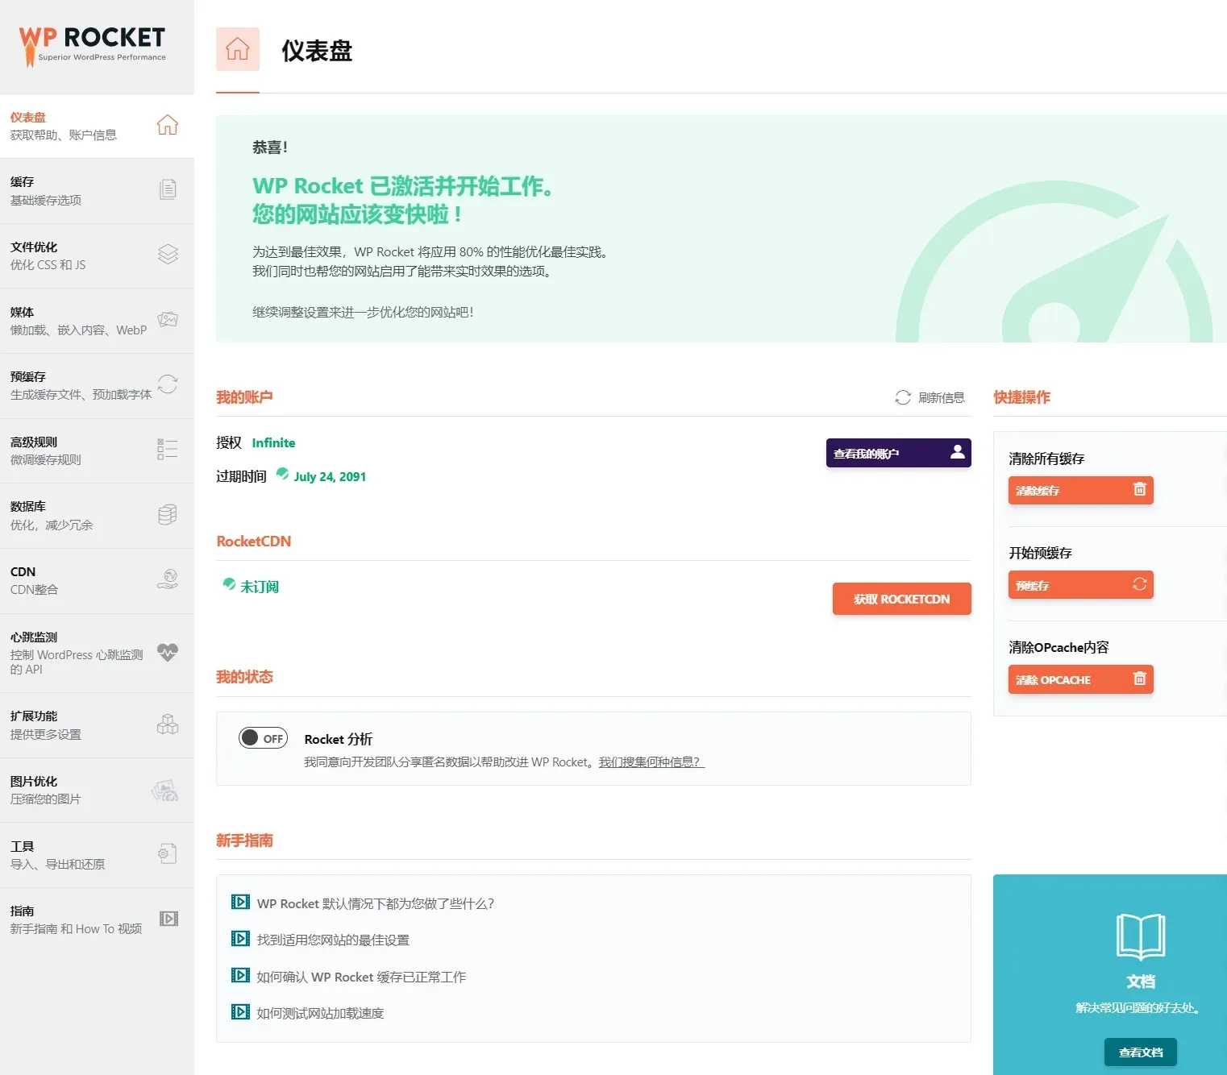Open 高级规则 menu item
The height and width of the screenshot is (1075, 1227).
(97, 451)
